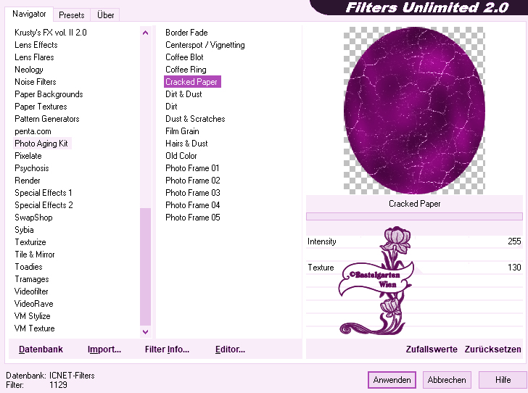This screenshot has height=393, width=528.
Task: Click Zurücksetzen to reset values
Action: [x=492, y=349]
